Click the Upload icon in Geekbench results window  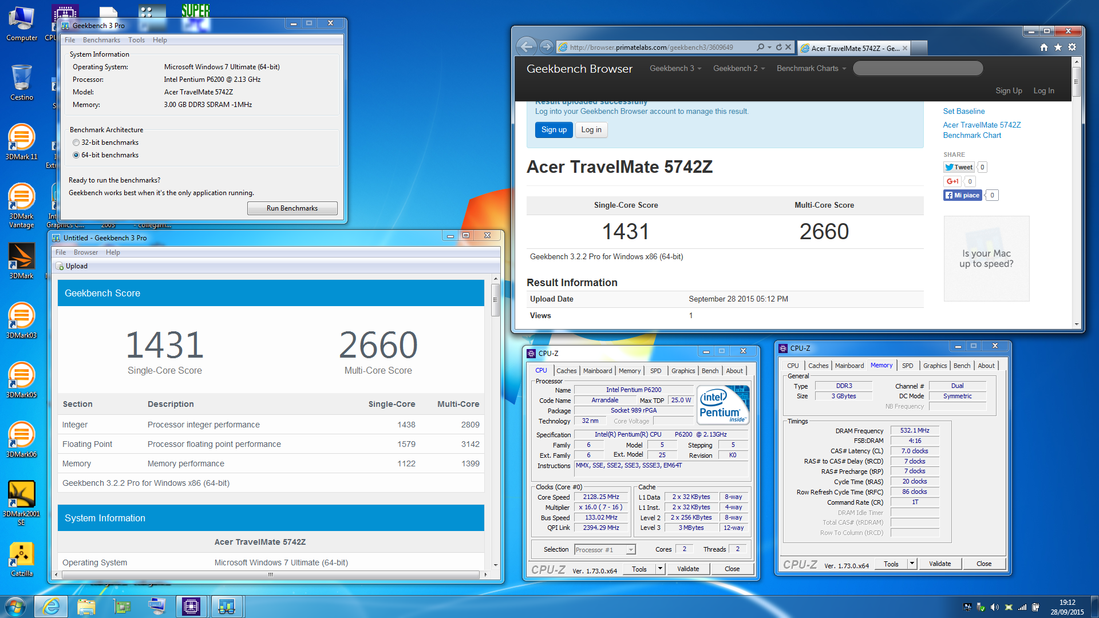click(60, 266)
